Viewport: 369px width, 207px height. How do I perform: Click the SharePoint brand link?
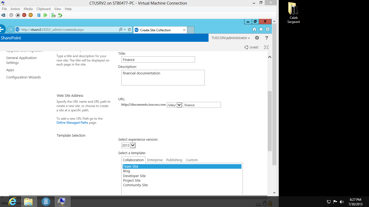11,38
